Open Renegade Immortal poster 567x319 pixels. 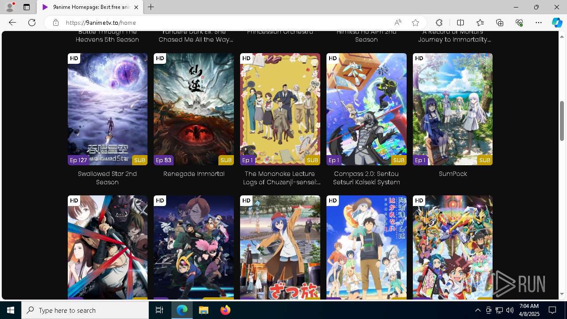(x=194, y=109)
